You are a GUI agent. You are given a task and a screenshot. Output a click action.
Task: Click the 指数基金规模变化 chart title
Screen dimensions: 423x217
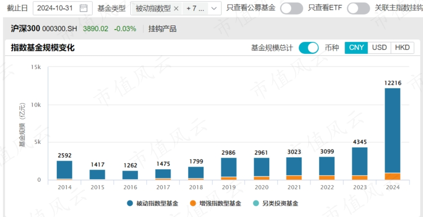click(43, 48)
